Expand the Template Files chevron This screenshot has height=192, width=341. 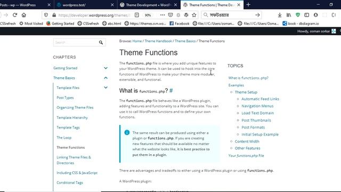105,87
